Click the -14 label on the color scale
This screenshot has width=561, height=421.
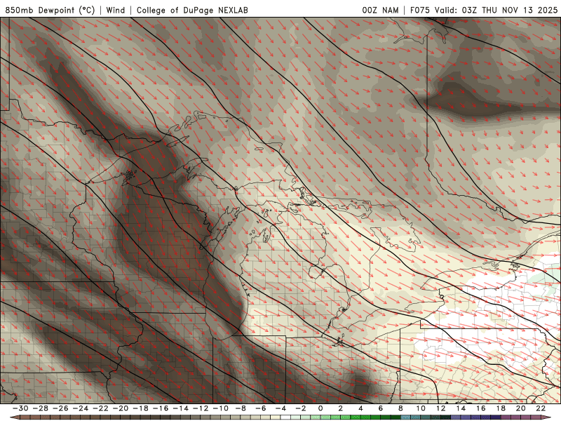tap(181, 408)
